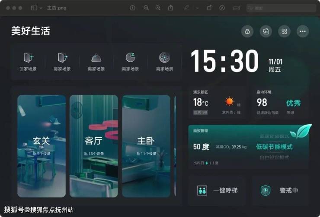Expand the markup pen options chevron
Screen dimensions: 320x217
click(x=197, y=8)
